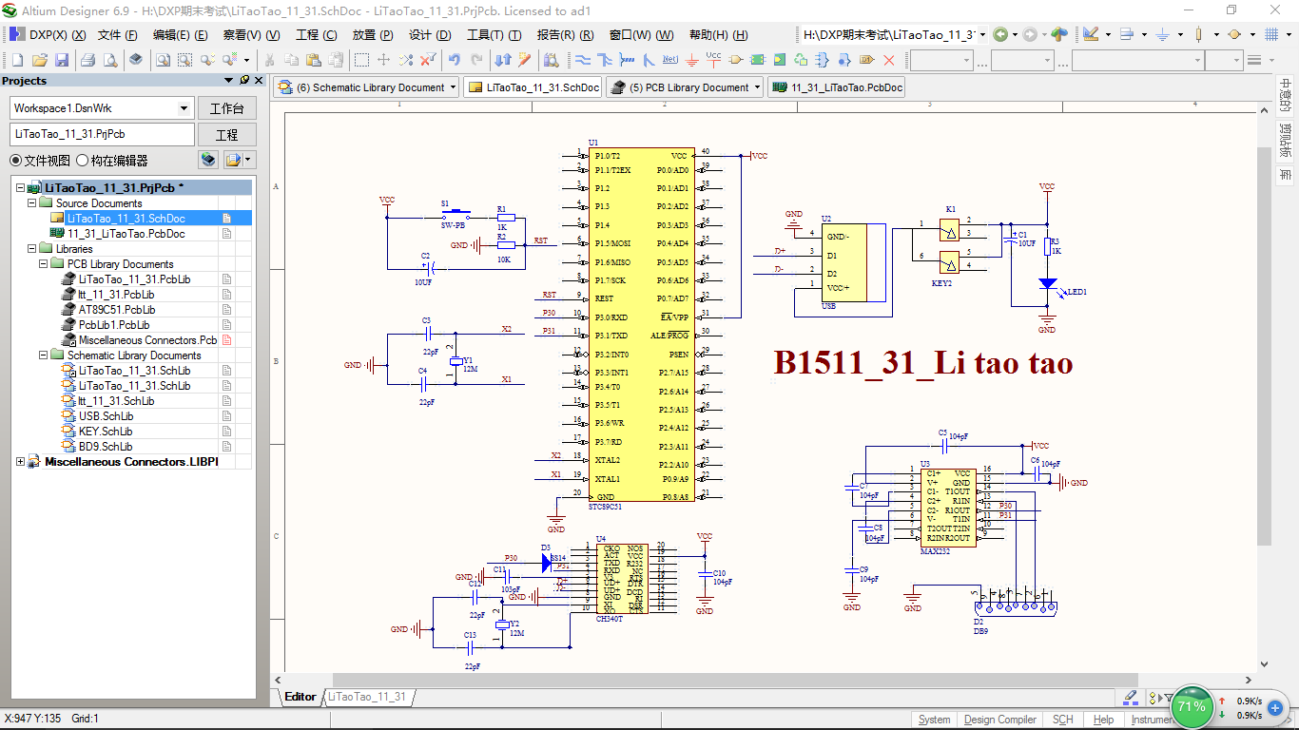
Task: Select the Place Wire tool
Action: click(x=582, y=60)
